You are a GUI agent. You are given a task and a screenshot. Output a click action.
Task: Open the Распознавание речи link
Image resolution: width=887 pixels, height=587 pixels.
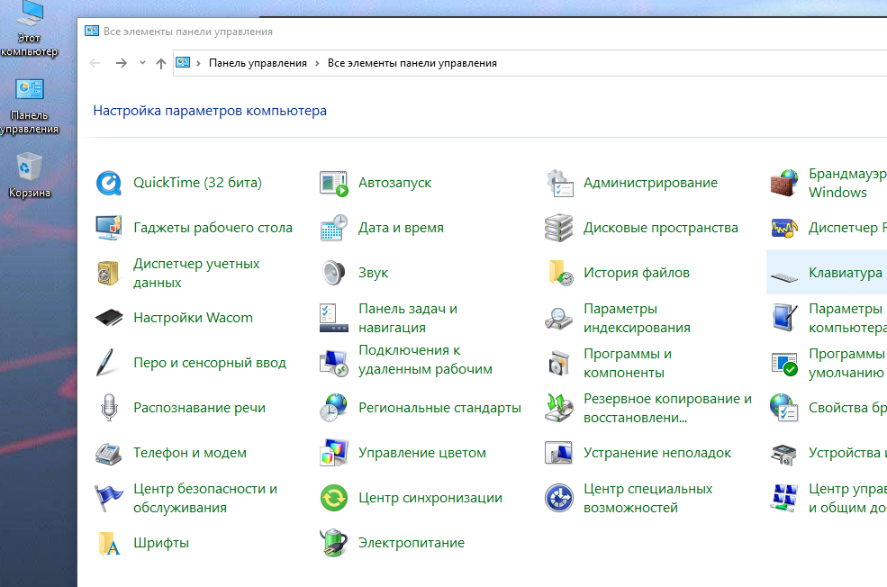[200, 408]
